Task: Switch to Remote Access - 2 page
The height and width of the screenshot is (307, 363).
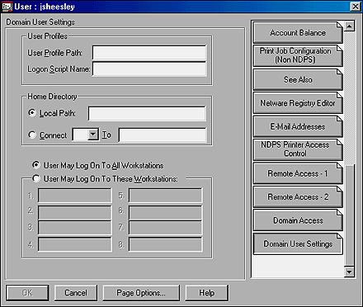Action: [298, 196]
